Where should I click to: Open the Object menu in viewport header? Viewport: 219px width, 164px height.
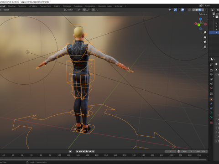[6, 10]
